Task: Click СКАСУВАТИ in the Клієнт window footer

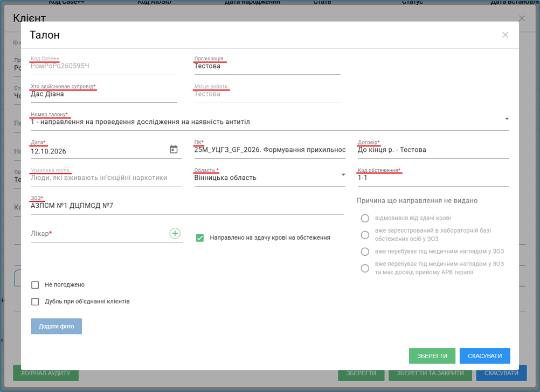Action: pyautogui.click(x=501, y=373)
